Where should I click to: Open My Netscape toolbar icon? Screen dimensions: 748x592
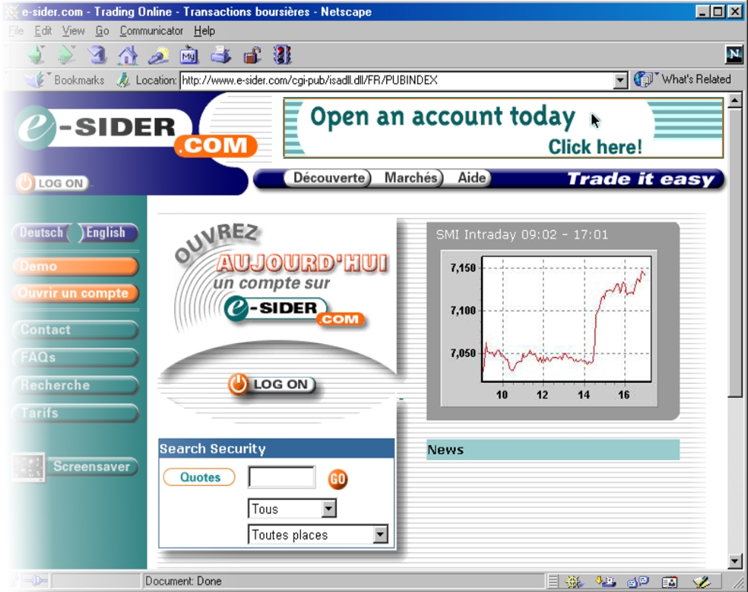tap(189, 56)
